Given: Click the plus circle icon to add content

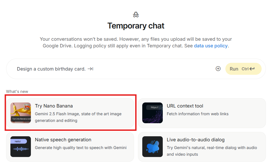Looking at the screenshot, I should 218,69.
